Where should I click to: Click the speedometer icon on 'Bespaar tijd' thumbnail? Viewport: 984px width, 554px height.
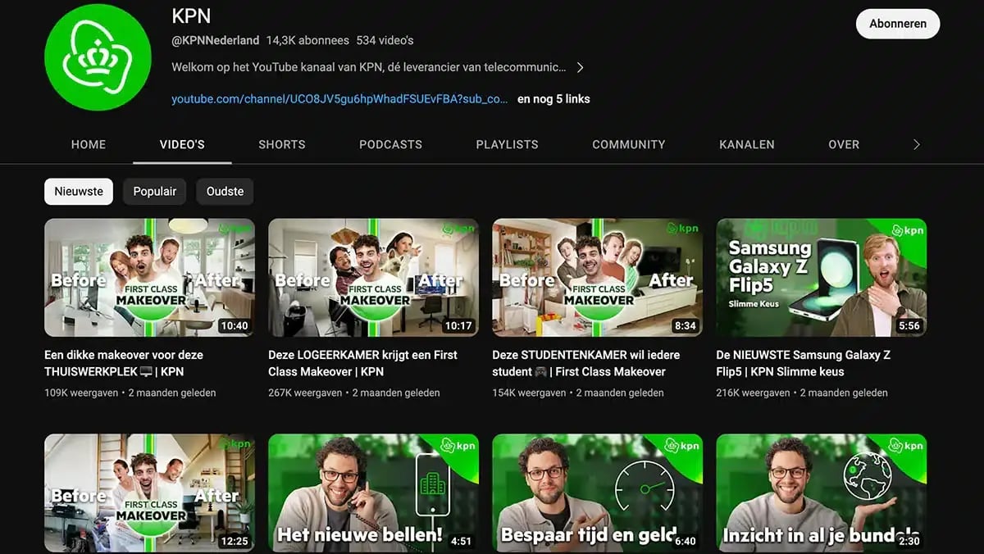pos(645,488)
